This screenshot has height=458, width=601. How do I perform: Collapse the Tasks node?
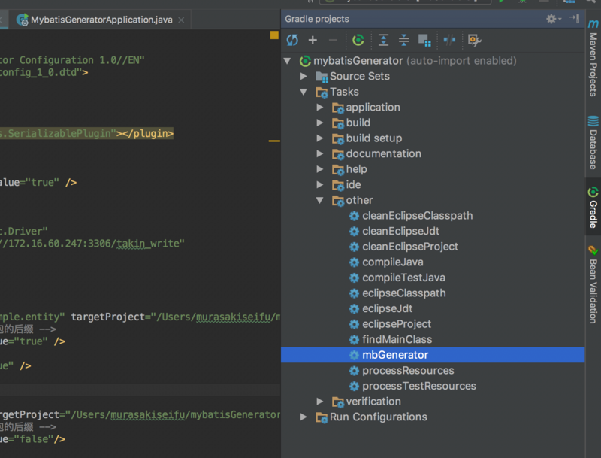(x=304, y=92)
